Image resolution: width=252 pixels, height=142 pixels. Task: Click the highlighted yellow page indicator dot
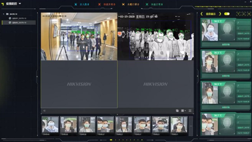111,139
